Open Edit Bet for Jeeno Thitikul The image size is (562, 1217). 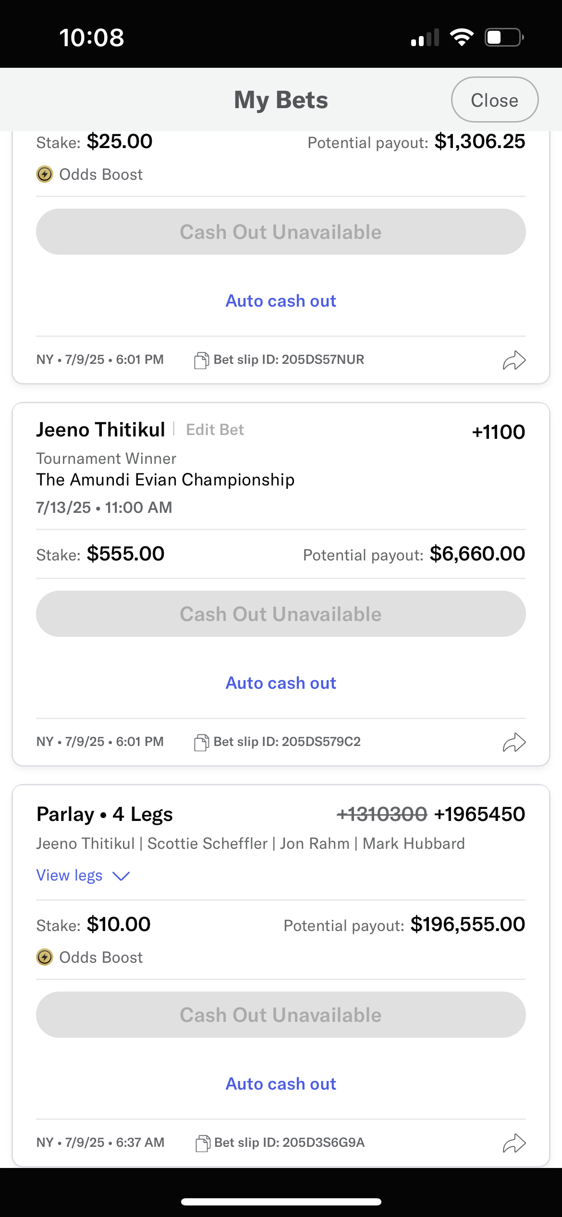click(215, 430)
